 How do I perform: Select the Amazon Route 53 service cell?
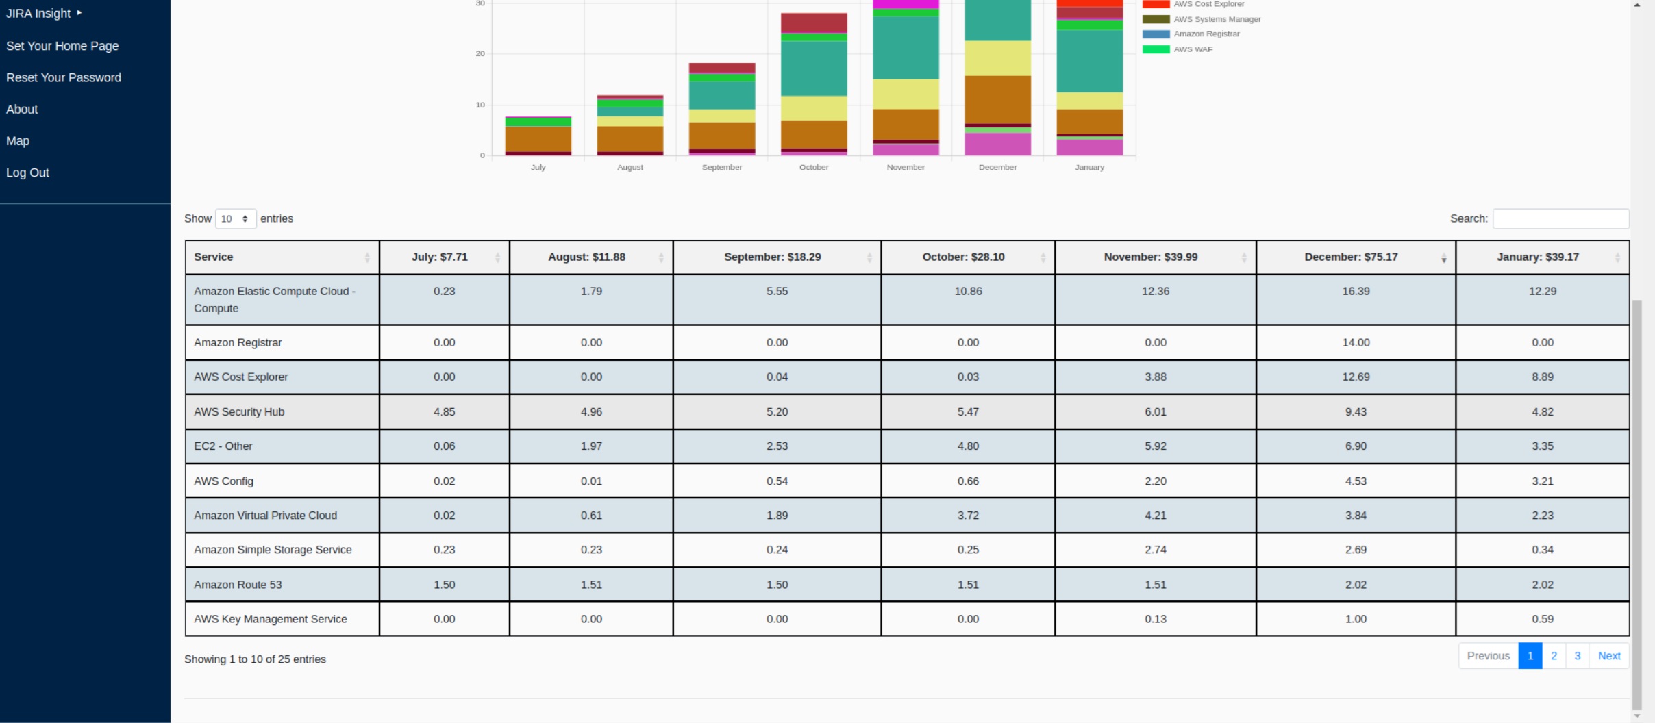[x=282, y=585]
